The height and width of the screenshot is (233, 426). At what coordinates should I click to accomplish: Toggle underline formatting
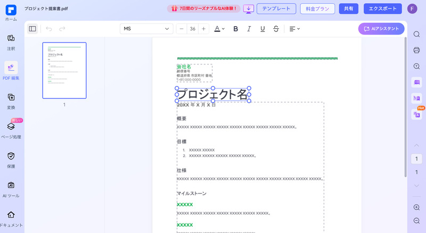263,29
